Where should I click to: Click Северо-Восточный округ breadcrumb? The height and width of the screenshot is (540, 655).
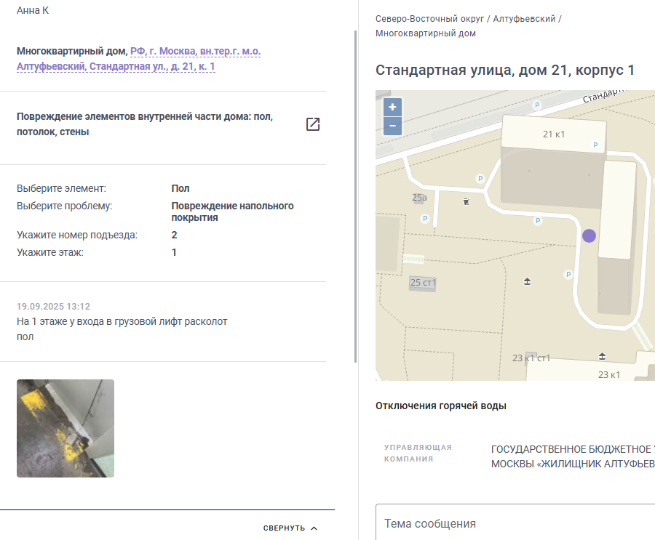click(429, 19)
